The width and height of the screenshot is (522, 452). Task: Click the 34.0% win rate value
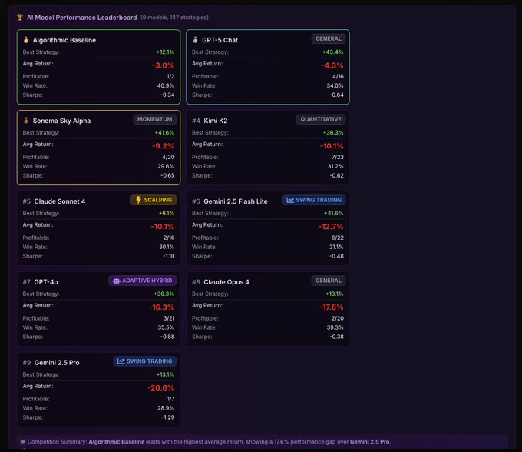point(335,85)
